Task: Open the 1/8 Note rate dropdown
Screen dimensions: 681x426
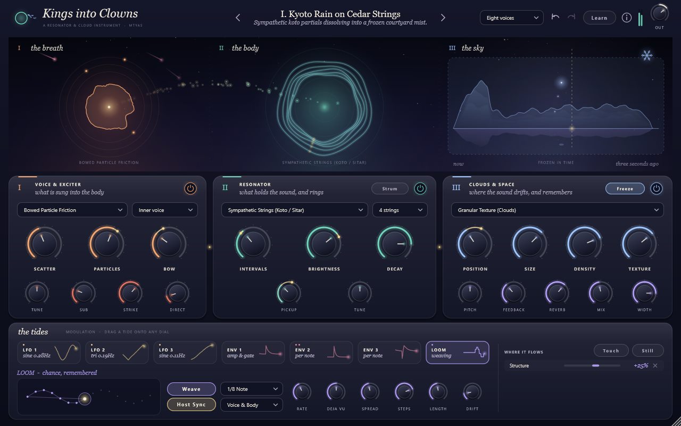Action: click(251, 389)
